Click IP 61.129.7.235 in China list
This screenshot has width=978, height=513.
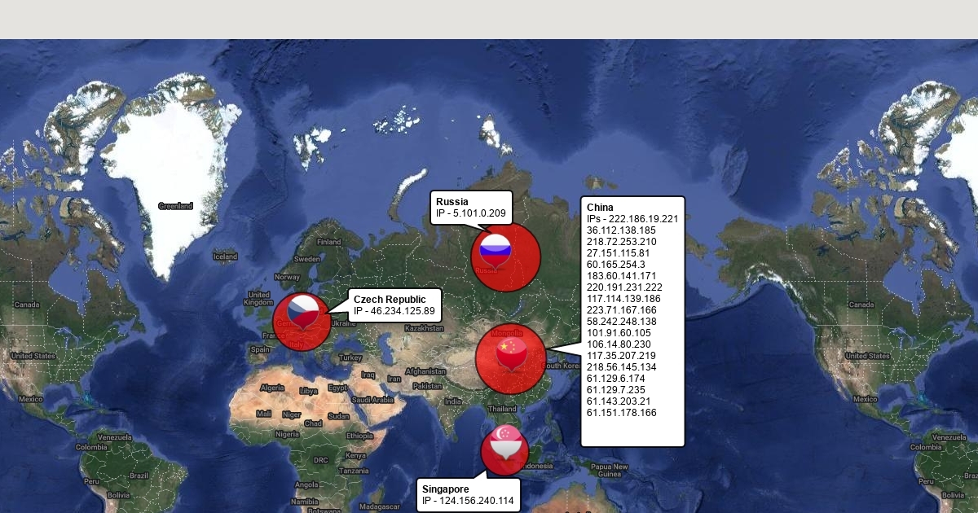(615, 390)
